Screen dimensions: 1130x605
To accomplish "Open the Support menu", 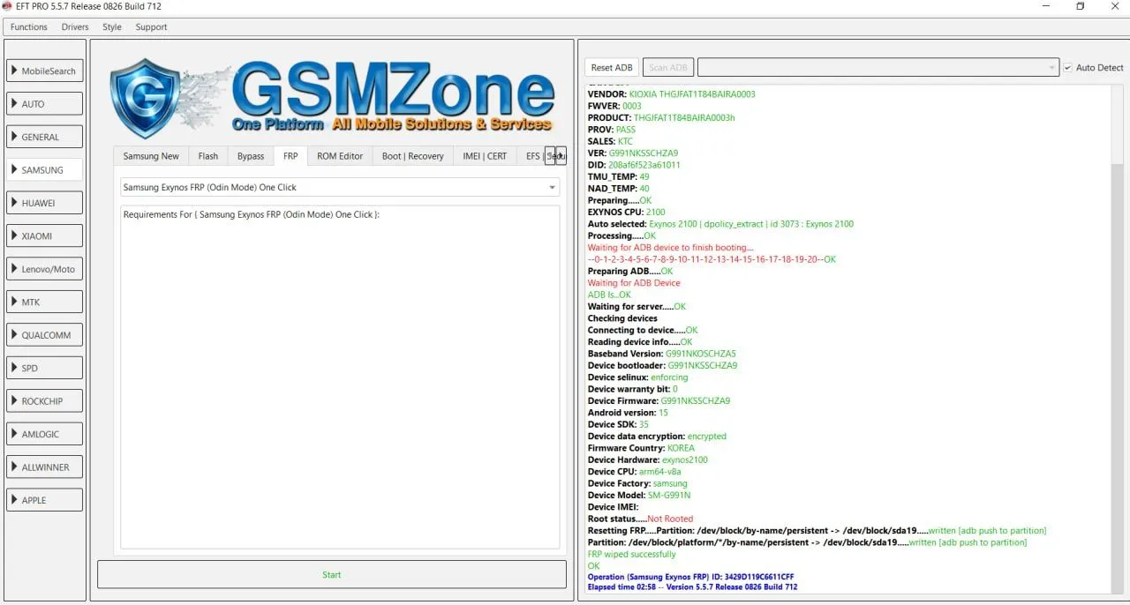I will coord(151,27).
